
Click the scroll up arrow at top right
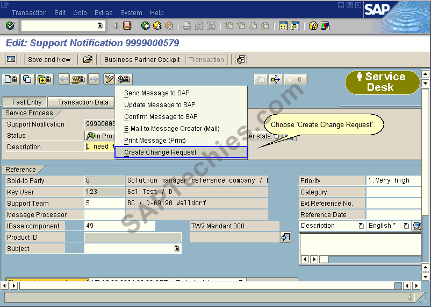click(425, 74)
